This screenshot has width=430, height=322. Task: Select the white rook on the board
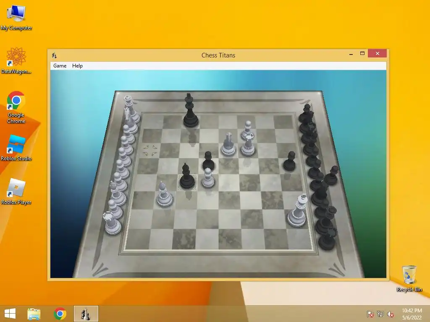[248, 145]
